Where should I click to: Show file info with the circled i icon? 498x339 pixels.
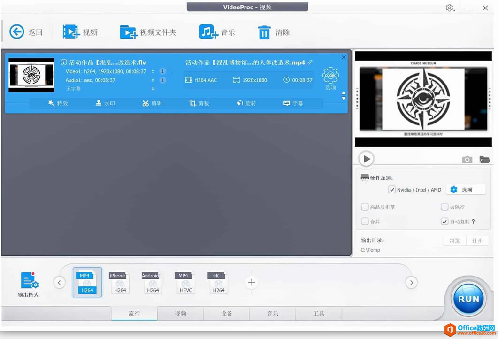pos(63,62)
